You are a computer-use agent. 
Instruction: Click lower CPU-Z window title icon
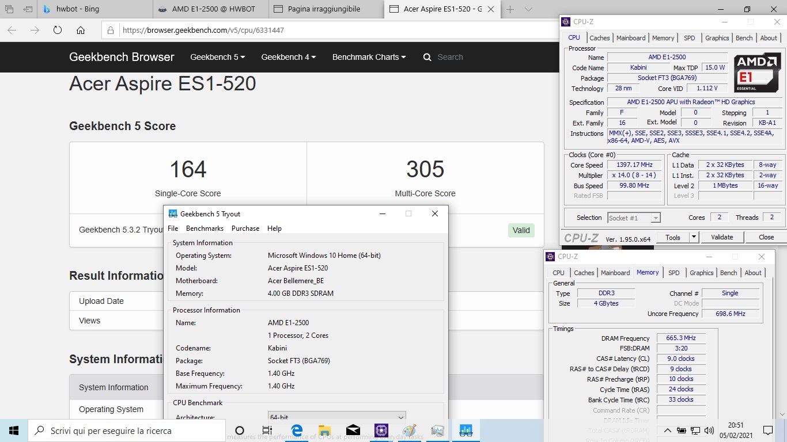(x=551, y=257)
